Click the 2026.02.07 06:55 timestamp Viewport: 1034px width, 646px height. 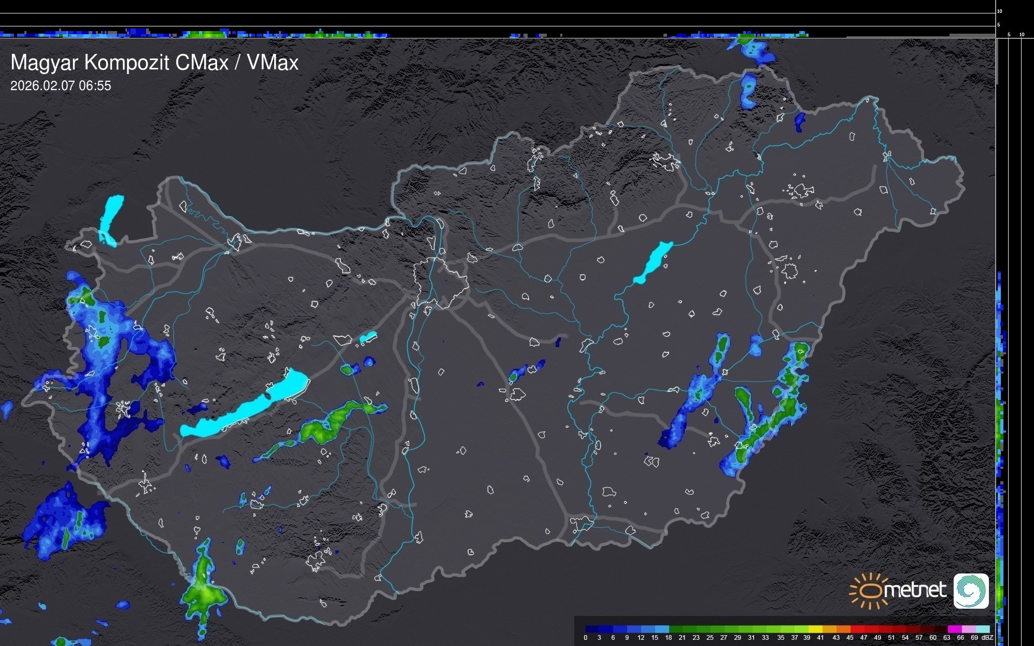[x=61, y=86]
